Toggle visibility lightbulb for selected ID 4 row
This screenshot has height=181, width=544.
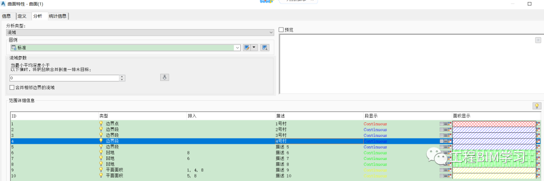(101, 141)
